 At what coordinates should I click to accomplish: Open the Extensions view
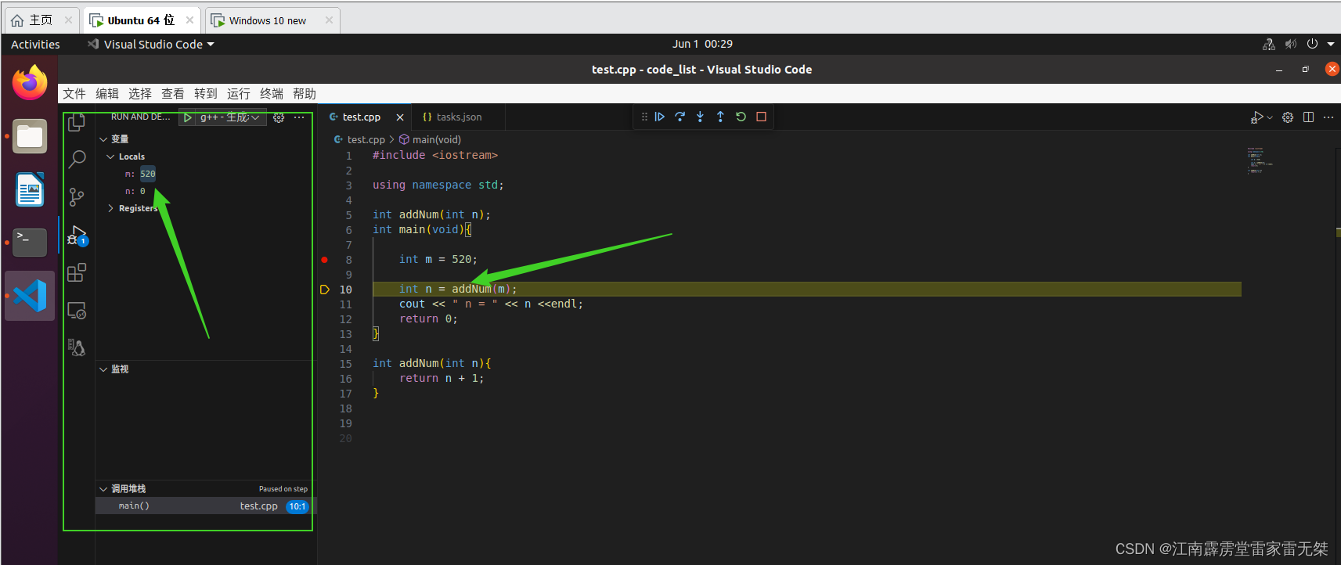coord(77,272)
